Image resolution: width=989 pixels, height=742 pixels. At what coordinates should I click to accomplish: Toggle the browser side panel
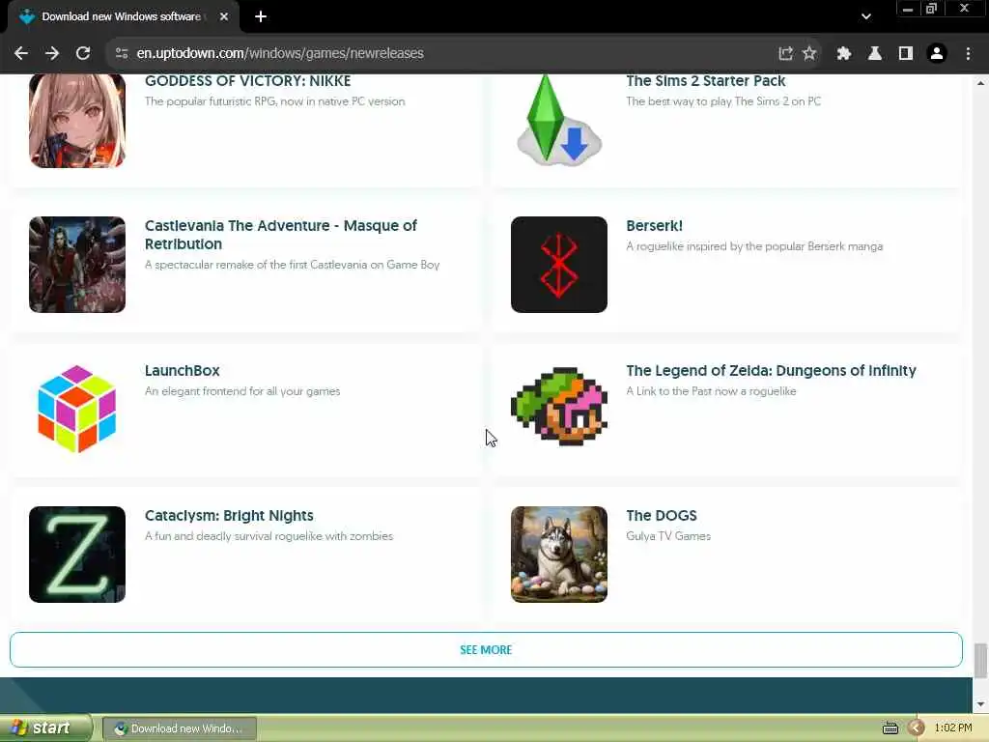coord(906,54)
